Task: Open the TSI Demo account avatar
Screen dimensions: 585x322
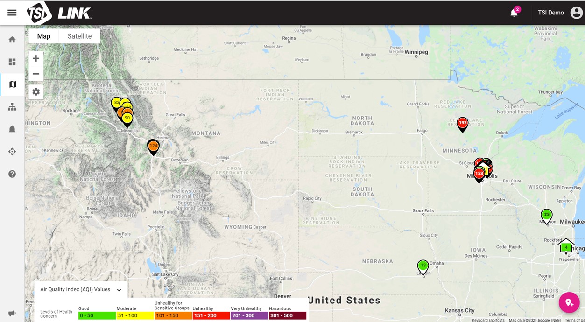Action: tap(577, 13)
